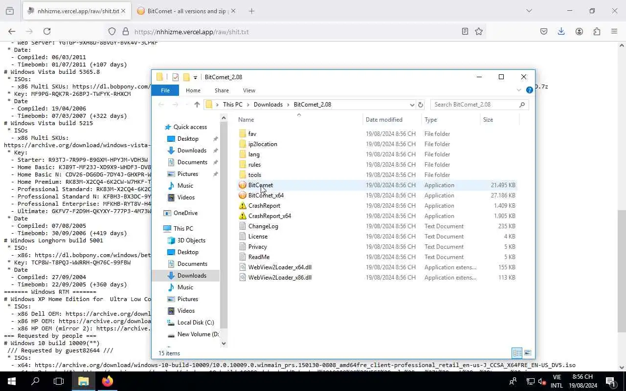626x391 pixels.
Task: Click the Explorer help question mark icon
Action: (529, 90)
